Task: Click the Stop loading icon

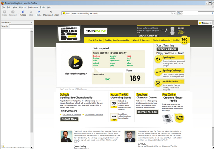Action: (x=31, y=12)
